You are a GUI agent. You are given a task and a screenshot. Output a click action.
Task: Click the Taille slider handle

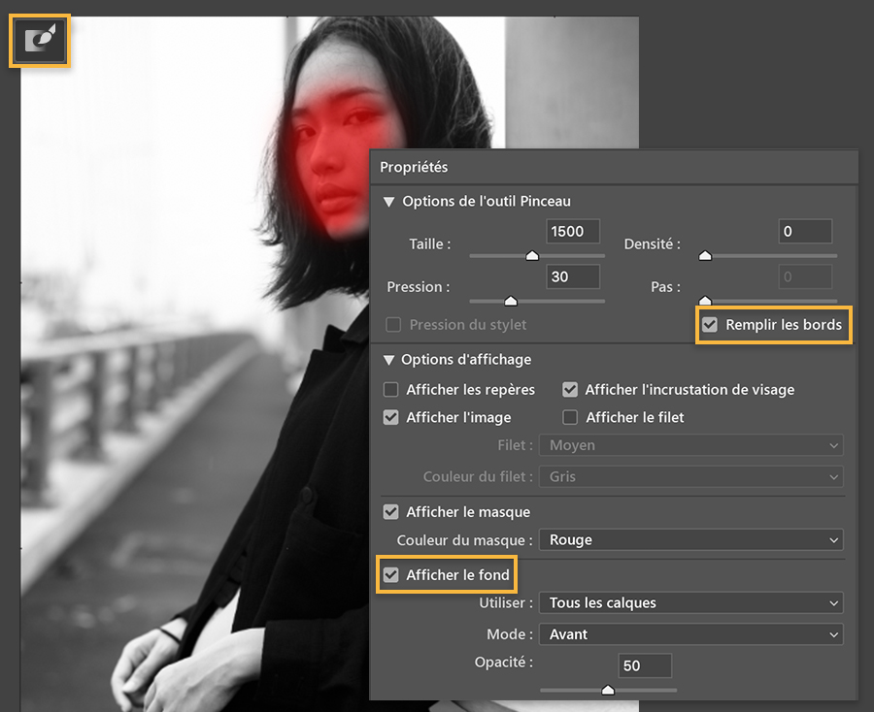click(x=532, y=255)
